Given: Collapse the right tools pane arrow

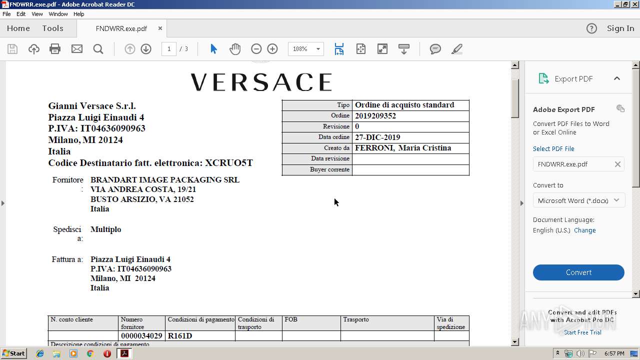Looking at the screenshot, I should [521, 203].
